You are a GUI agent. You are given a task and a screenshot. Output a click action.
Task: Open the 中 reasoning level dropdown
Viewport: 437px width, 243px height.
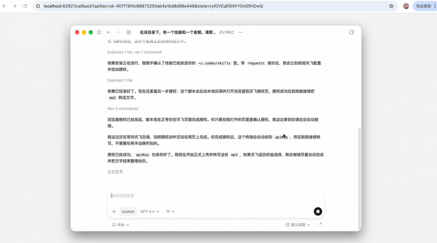click(170, 212)
